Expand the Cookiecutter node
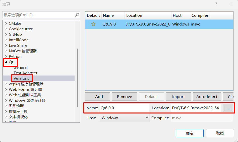Viewport: 238px width, 142px height. tap(6, 29)
